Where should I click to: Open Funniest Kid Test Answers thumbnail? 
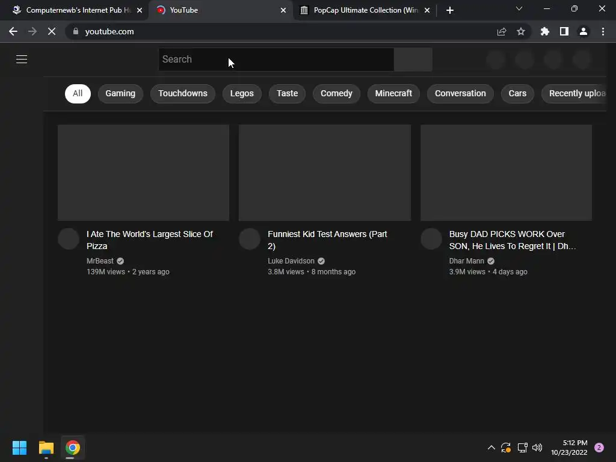pos(325,173)
